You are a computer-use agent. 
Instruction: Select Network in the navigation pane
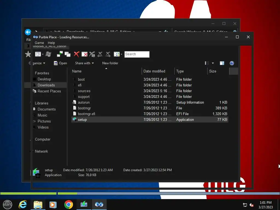(x=42, y=151)
